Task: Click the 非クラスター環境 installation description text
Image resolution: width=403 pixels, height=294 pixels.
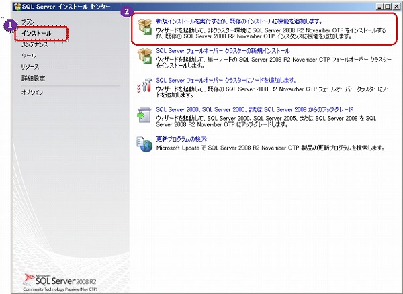Action: point(271,33)
